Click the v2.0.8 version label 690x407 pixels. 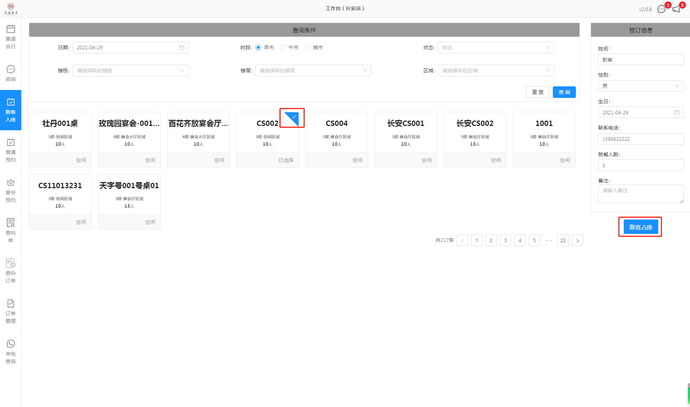click(x=645, y=9)
